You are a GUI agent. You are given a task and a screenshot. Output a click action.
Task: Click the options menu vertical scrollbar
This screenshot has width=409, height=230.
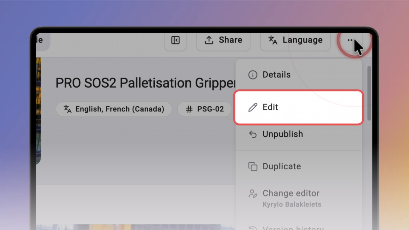coord(369,93)
